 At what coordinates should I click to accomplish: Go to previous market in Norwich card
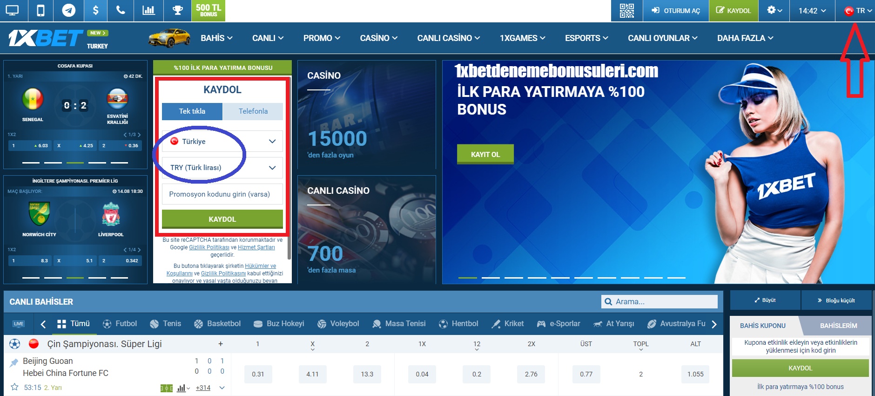125,250
